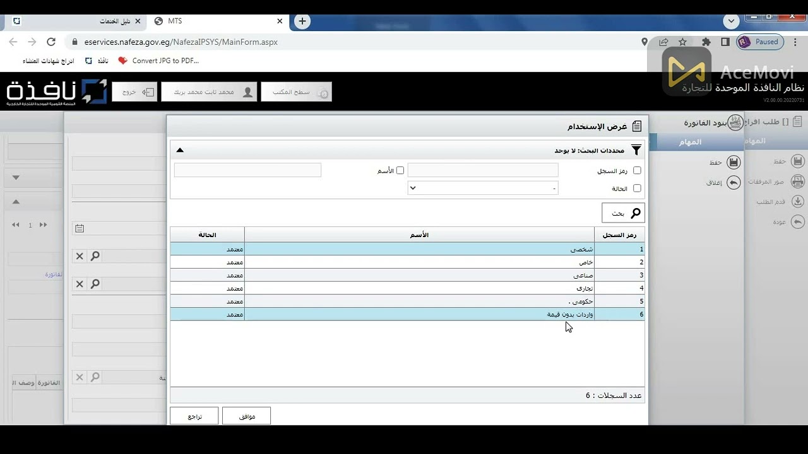Open المهام tab in بنود الفاتورة panel
Image resolution: width=808 pixels, height=454 pixels.
coord(690,142)
